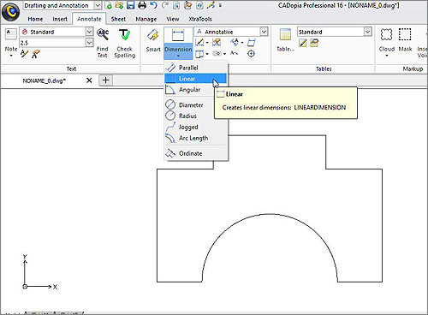Click the table style icon next to pencil
The image size is (428, 315).
point(314,43)
